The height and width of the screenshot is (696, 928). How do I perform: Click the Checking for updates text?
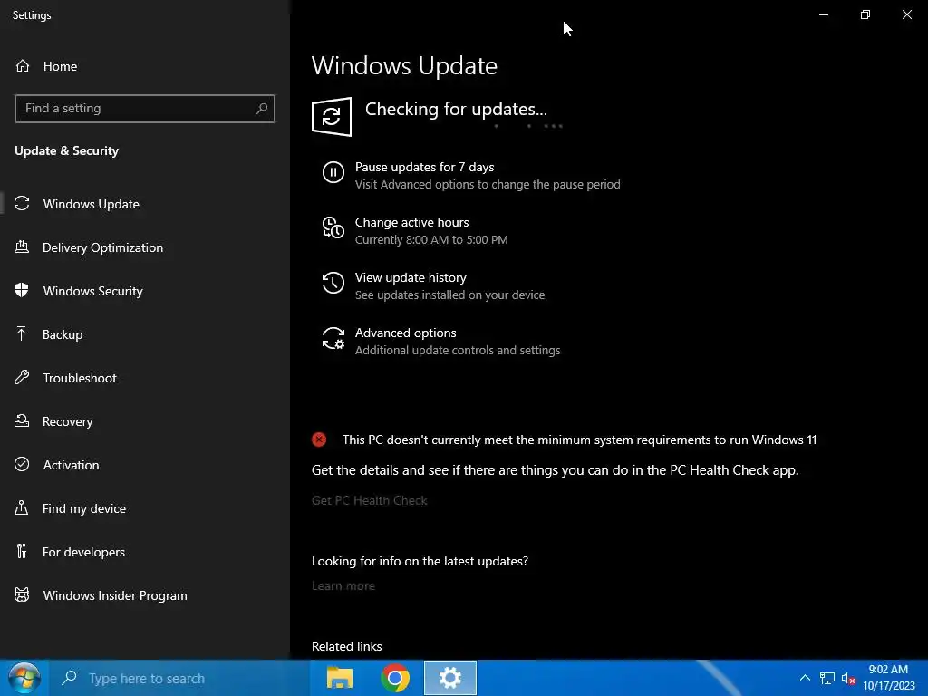pyautogui.click(x=456, y=109)
